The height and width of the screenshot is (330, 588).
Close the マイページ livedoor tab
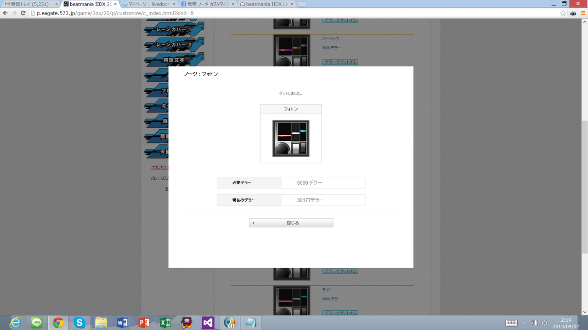[174, 4]
